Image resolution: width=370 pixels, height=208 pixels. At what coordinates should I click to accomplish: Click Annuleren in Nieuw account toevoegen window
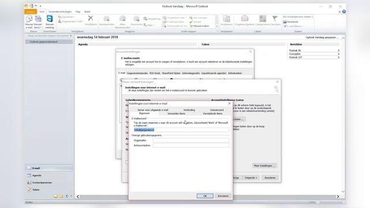[270, 177]
